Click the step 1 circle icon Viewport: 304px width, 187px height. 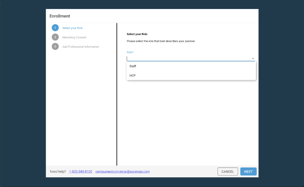coord(55,28)
